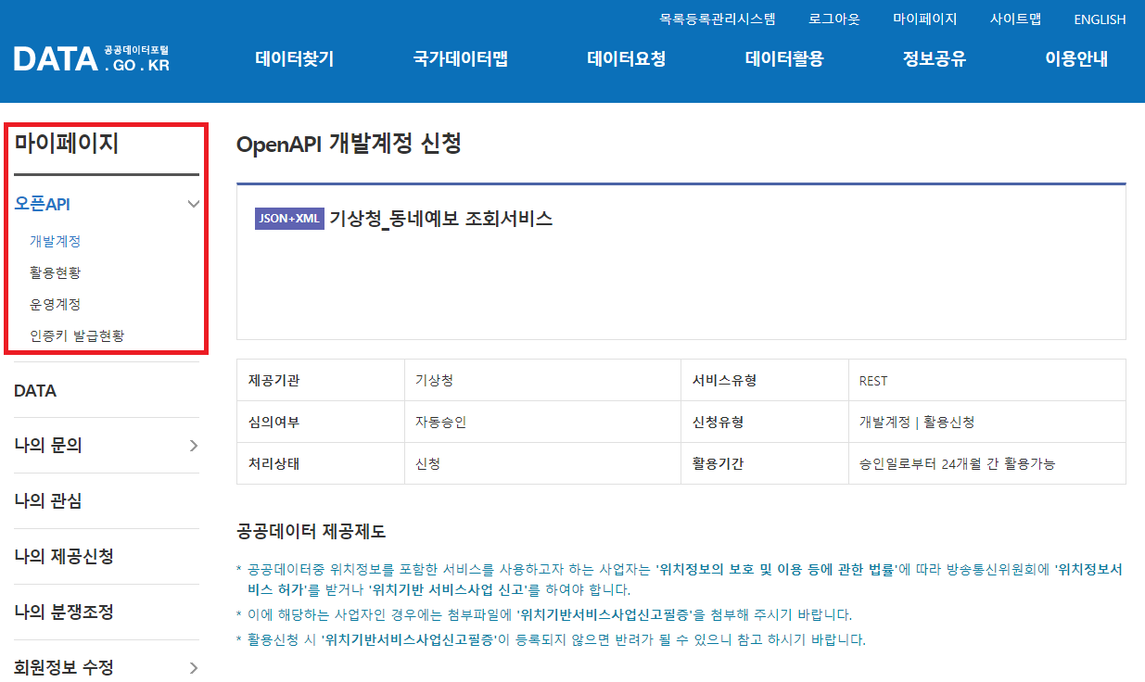Select 오픈API in the sidebar
This screenshot has height=682, width=1145.
tap(43, 204)
